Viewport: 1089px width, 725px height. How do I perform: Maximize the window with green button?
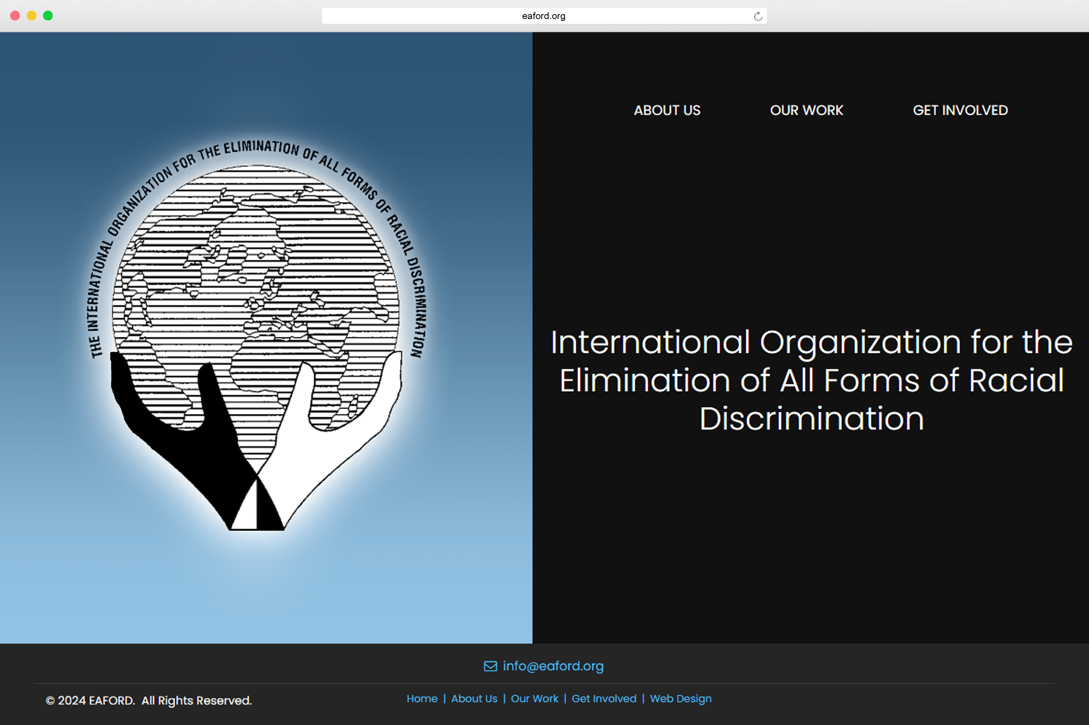[48, 16]
